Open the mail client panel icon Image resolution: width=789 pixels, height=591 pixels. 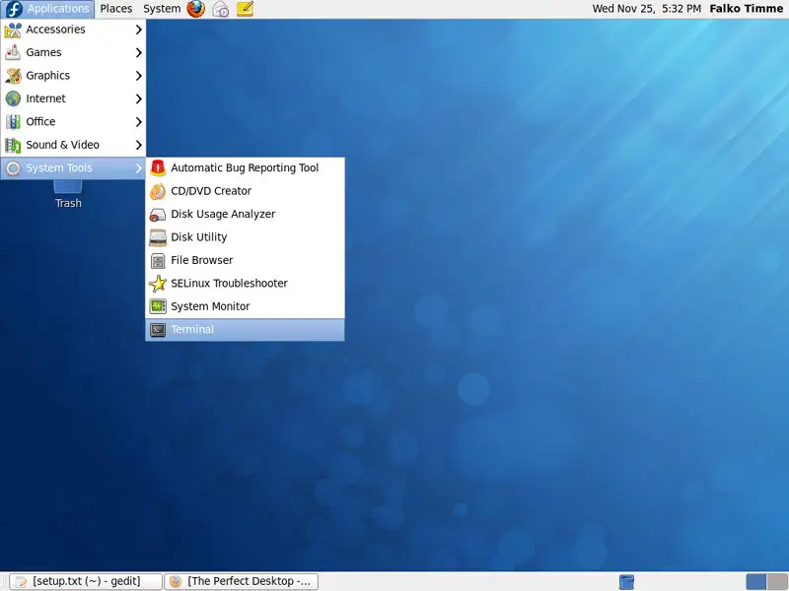(221, 9)
